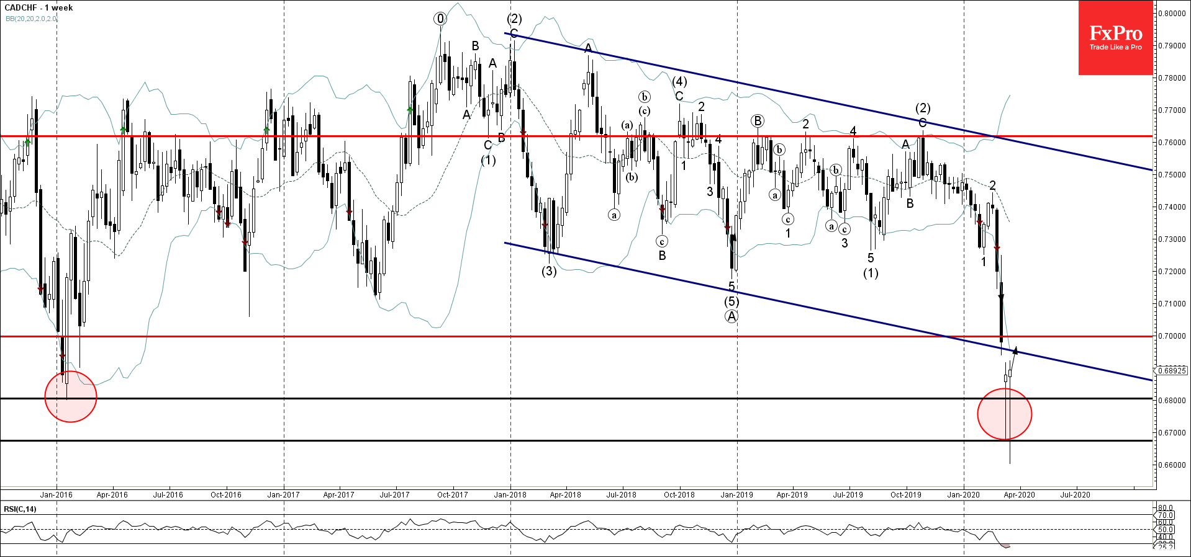
Task: Select the Jan-2018 date on time axis
Action: pyautogui.click(x=510, y=494)
